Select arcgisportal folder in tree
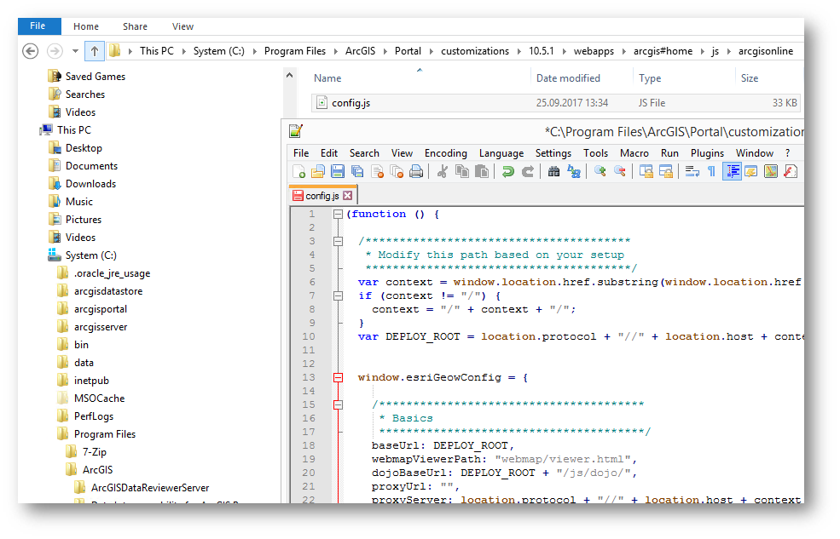This screenshot has width=840, height=539. [100, 310]
